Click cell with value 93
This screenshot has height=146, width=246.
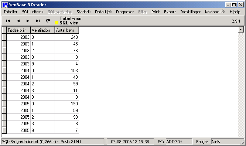[67, 117]
